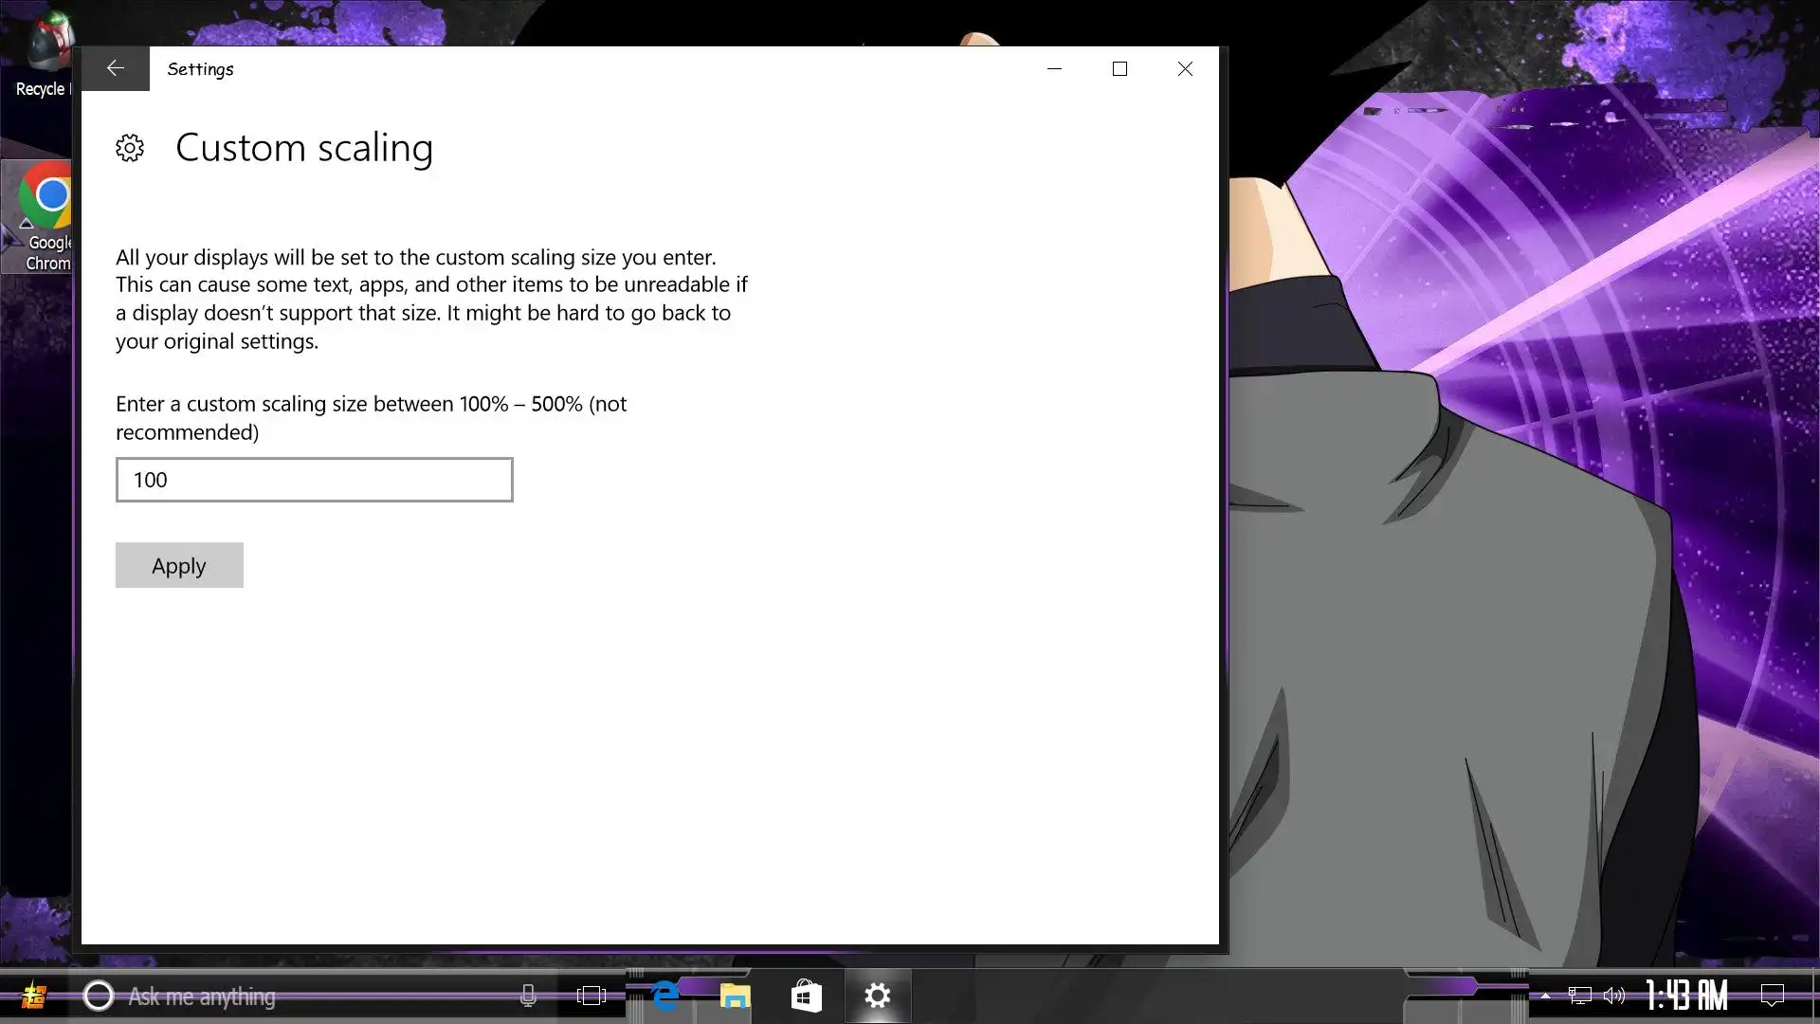Open the Windows Store taskbar icon
This screenshot has width=1820, height=1024.
[806, 996]
